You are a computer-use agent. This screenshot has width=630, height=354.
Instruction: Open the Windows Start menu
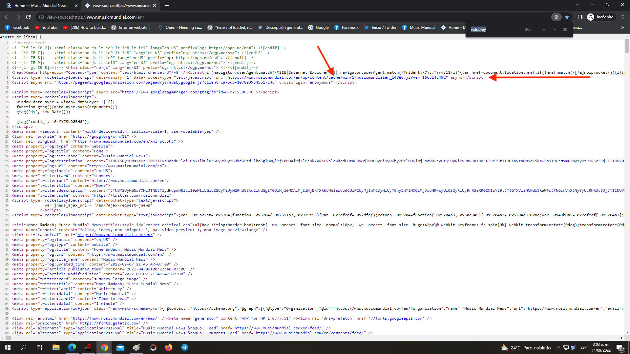8,347
